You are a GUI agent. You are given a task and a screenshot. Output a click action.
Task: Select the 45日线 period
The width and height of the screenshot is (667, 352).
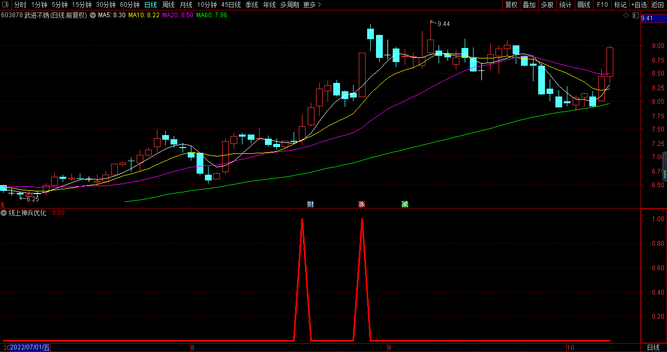point(231,5)
